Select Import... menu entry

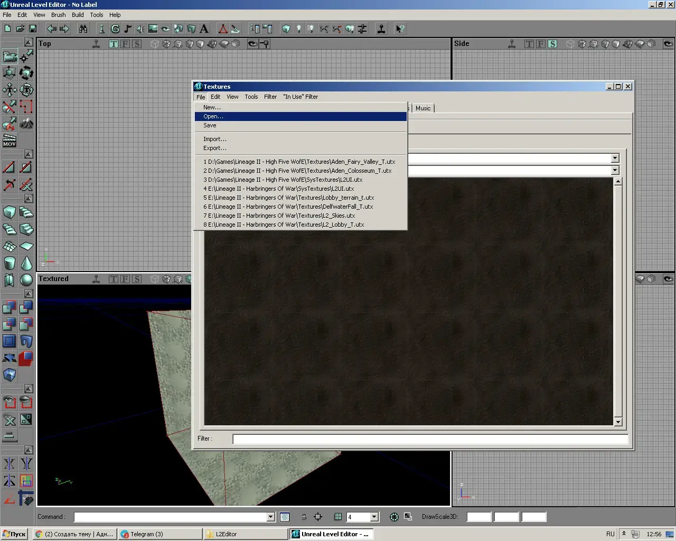point(301,139)
